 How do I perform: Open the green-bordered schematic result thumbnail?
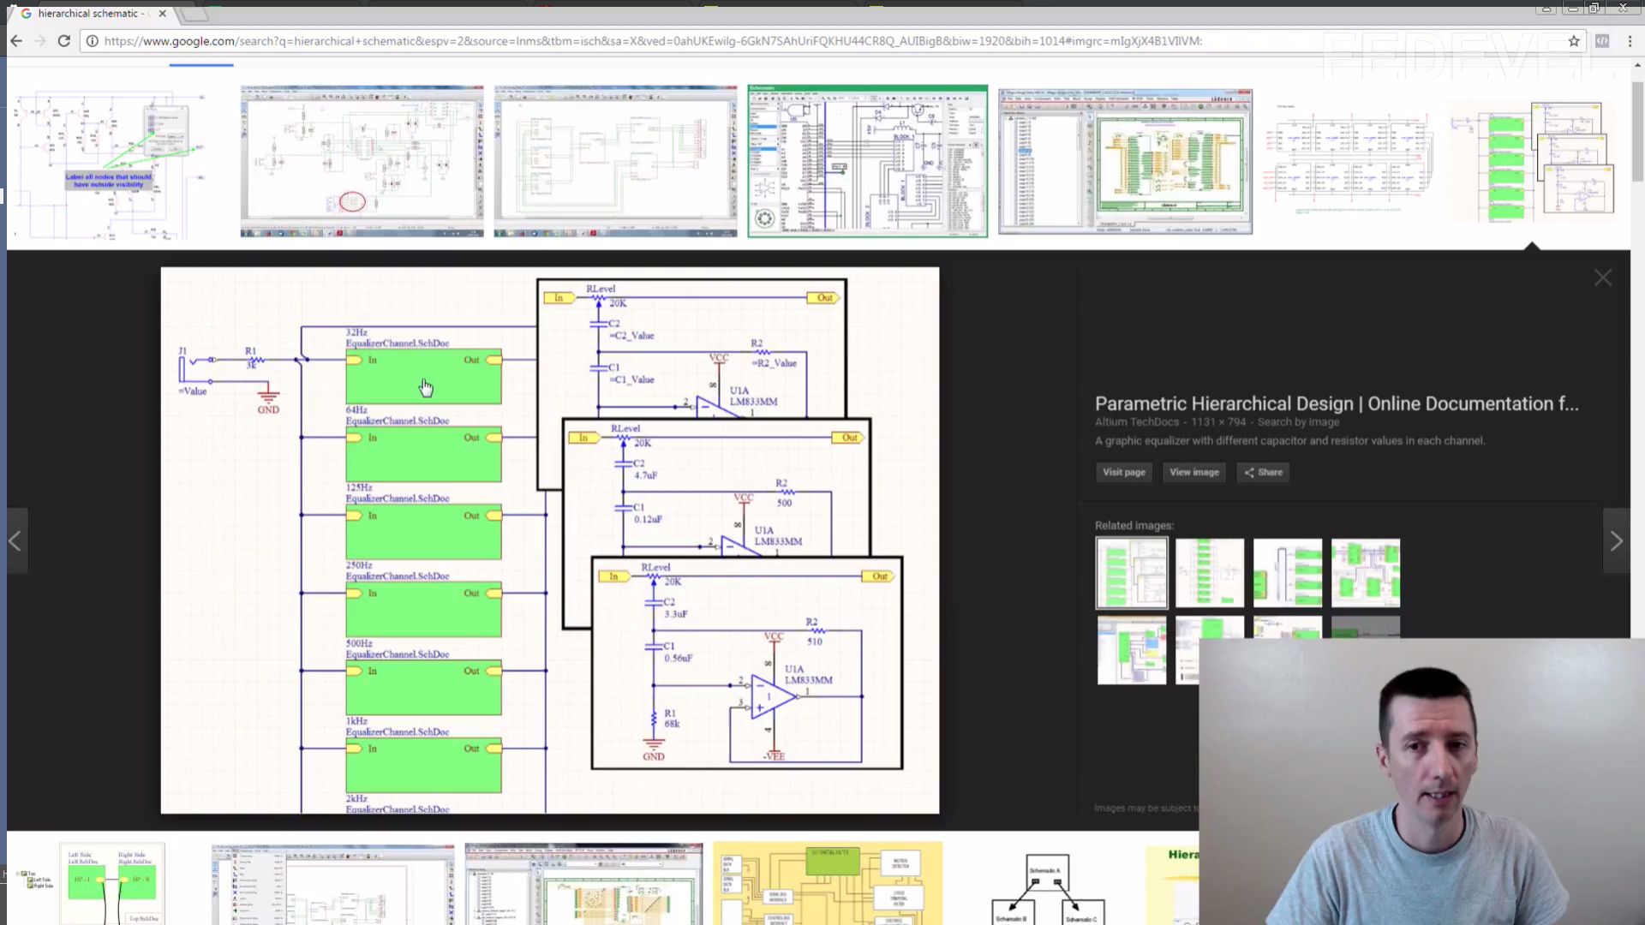point(867,161)
